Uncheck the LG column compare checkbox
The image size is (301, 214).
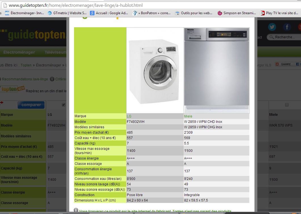[64, 105]
